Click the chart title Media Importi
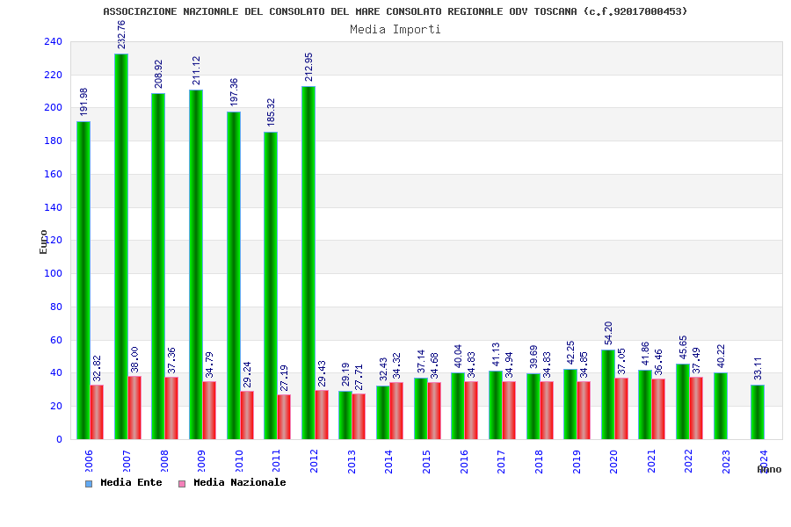Viewport: 791px width, 527px height. coord(395,29)
